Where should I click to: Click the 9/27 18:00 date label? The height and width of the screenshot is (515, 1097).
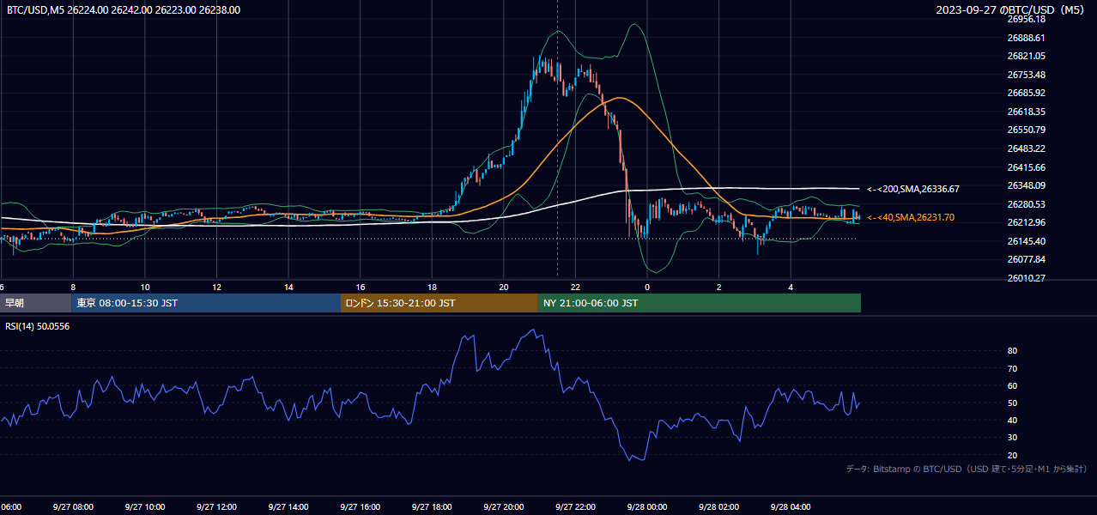click(432, 506)
